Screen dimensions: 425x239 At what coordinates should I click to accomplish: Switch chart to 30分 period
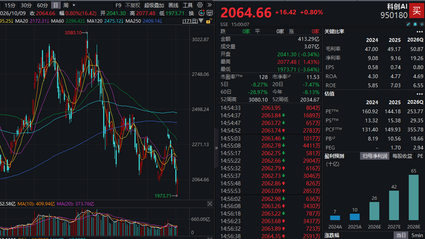(x=26, y=5)
